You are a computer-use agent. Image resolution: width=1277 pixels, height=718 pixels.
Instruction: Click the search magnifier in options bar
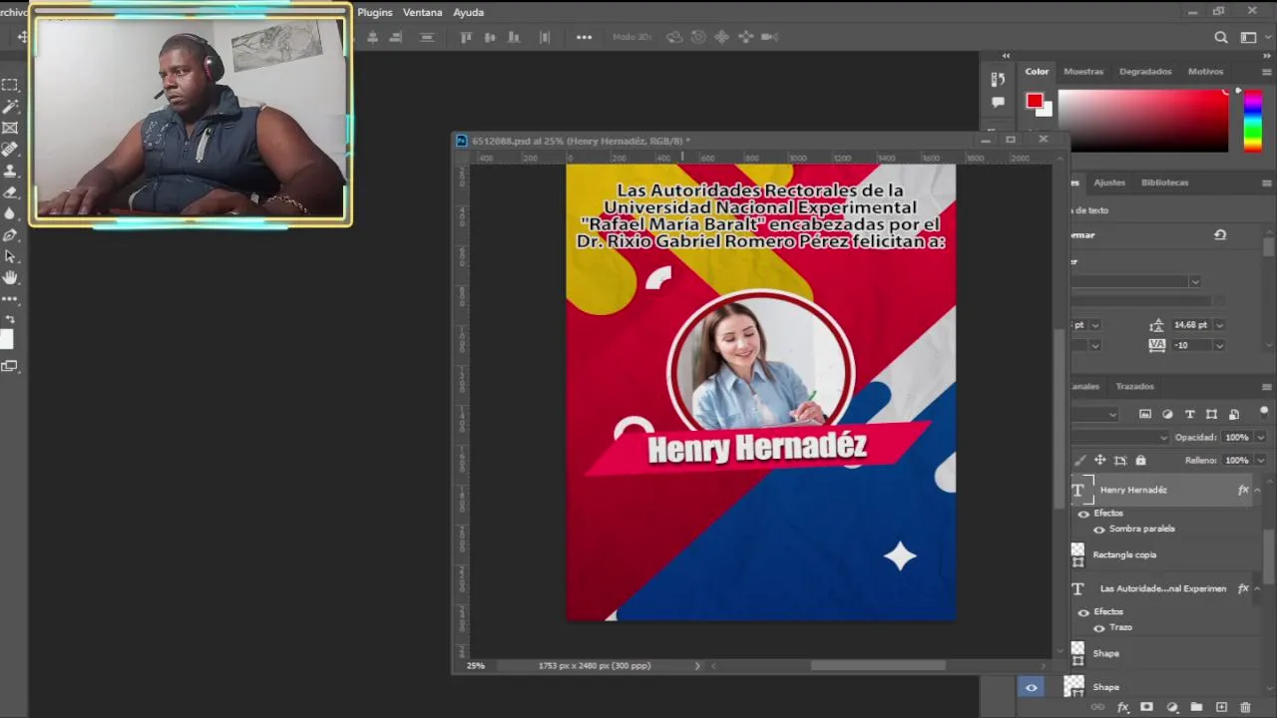click(1221, 37)
